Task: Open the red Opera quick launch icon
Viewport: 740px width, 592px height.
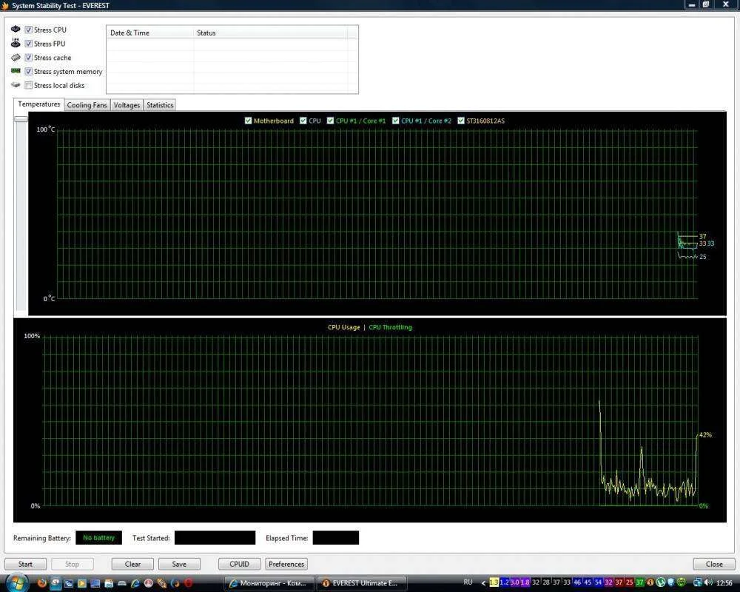Action: (188, 583)
